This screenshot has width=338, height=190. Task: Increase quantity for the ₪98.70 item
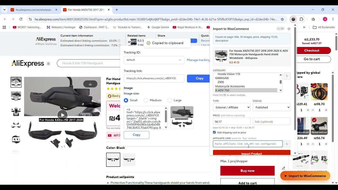326,110
